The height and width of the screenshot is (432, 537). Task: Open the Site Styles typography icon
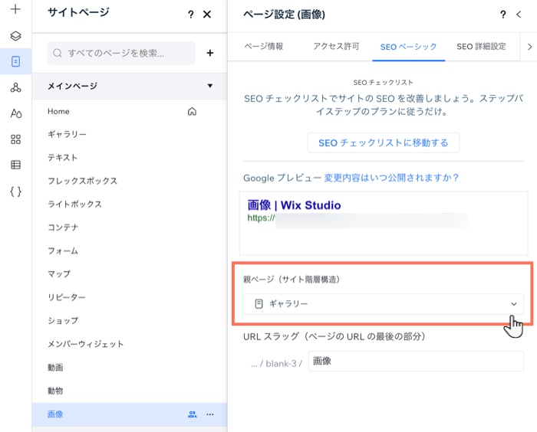point(16,113)
